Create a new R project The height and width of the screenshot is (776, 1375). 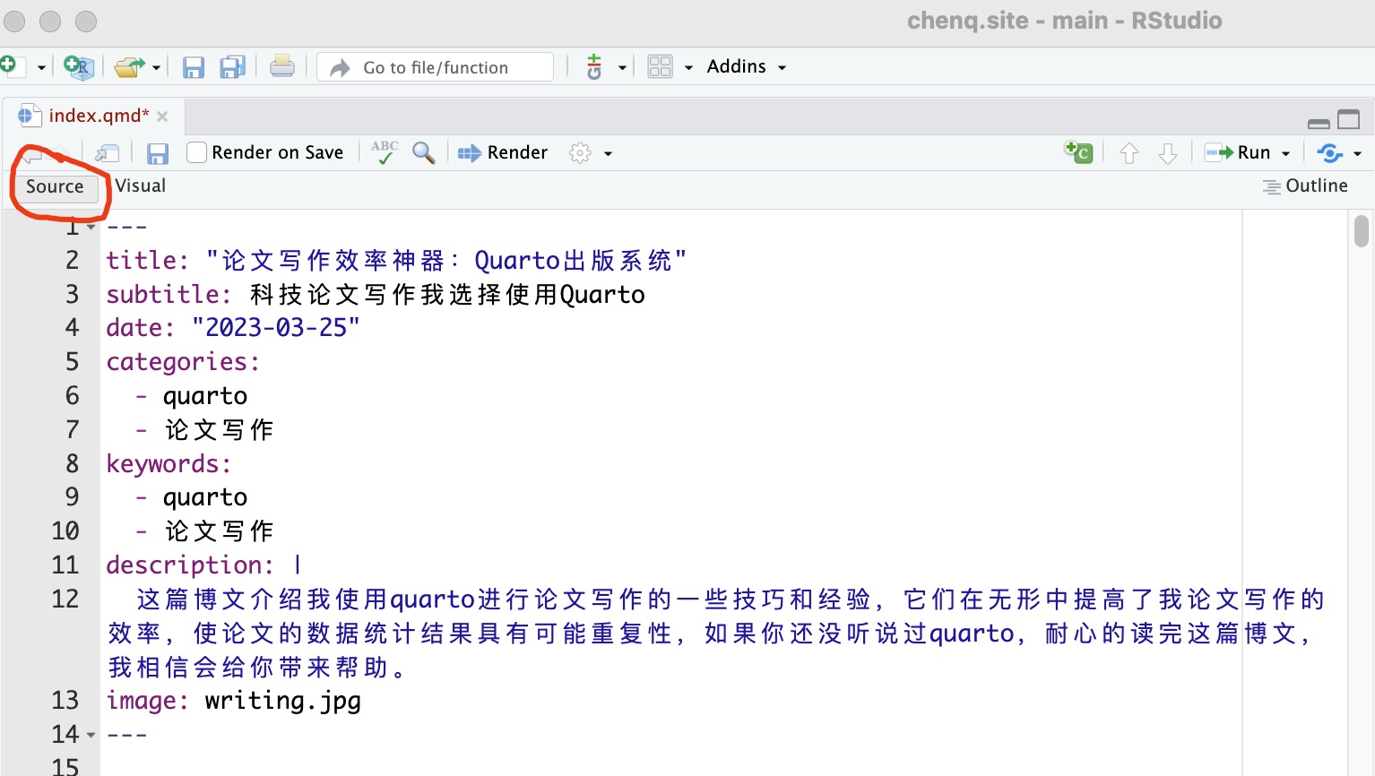click(x=79, y=66)
